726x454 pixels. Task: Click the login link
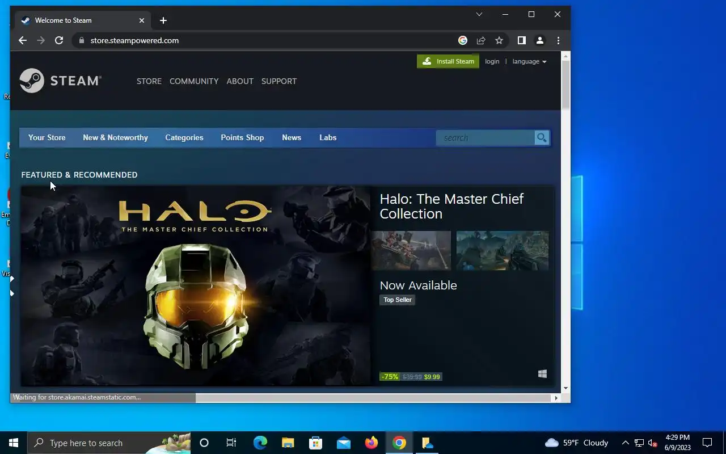(492, 61)
